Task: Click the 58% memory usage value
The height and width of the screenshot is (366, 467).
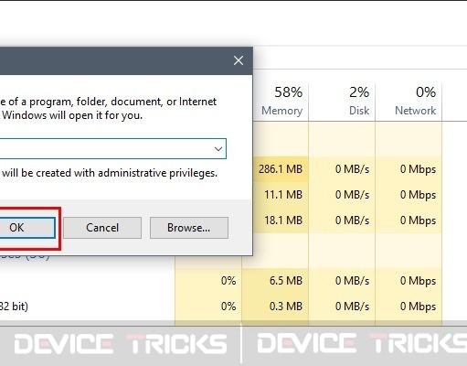Action: (288, 92)
